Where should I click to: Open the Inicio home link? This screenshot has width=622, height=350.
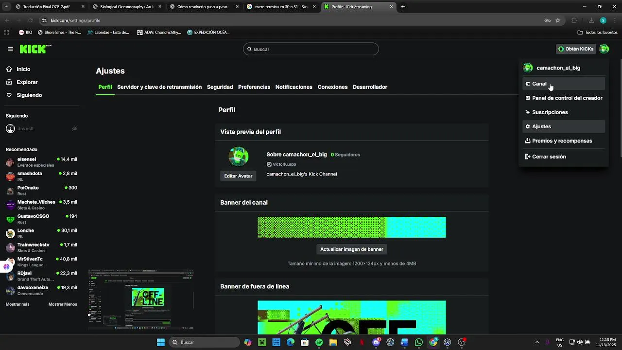tap(23, 69)
